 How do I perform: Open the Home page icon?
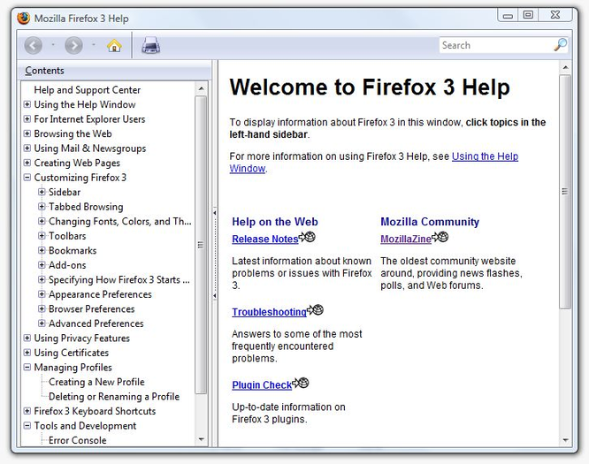click(x=114, y=46)
